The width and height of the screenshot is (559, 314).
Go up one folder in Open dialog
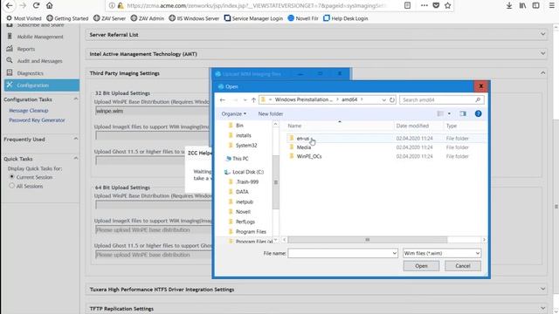(253, 100)
